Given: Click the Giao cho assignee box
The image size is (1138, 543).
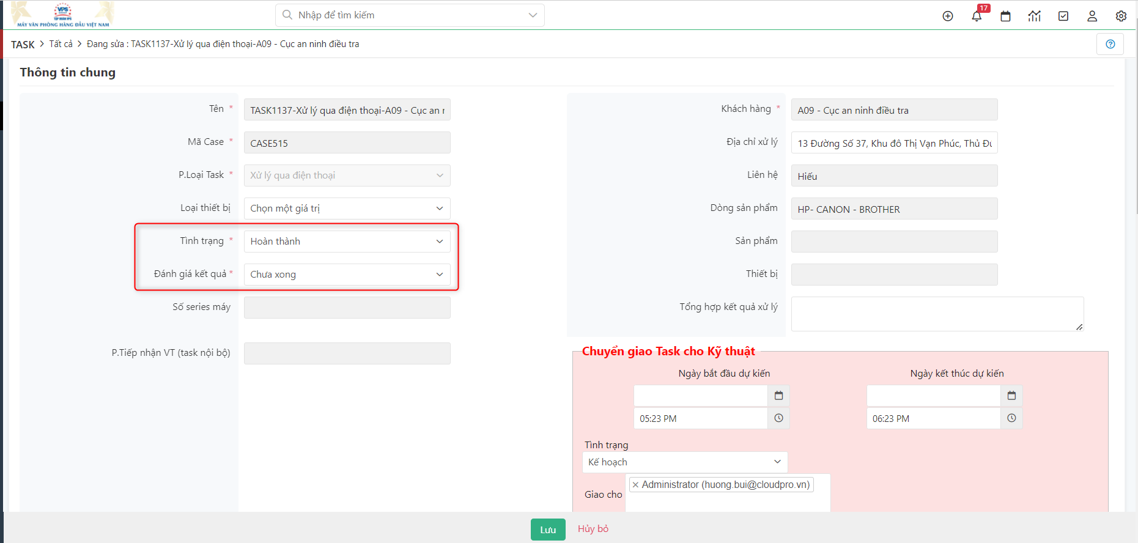Looking at the screenshot, I should [728, 493].
